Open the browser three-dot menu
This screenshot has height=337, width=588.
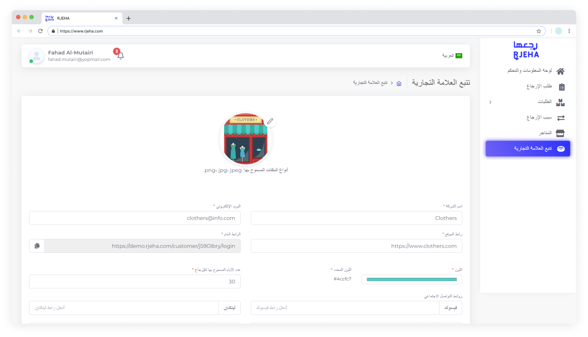[x=569, y=31]
